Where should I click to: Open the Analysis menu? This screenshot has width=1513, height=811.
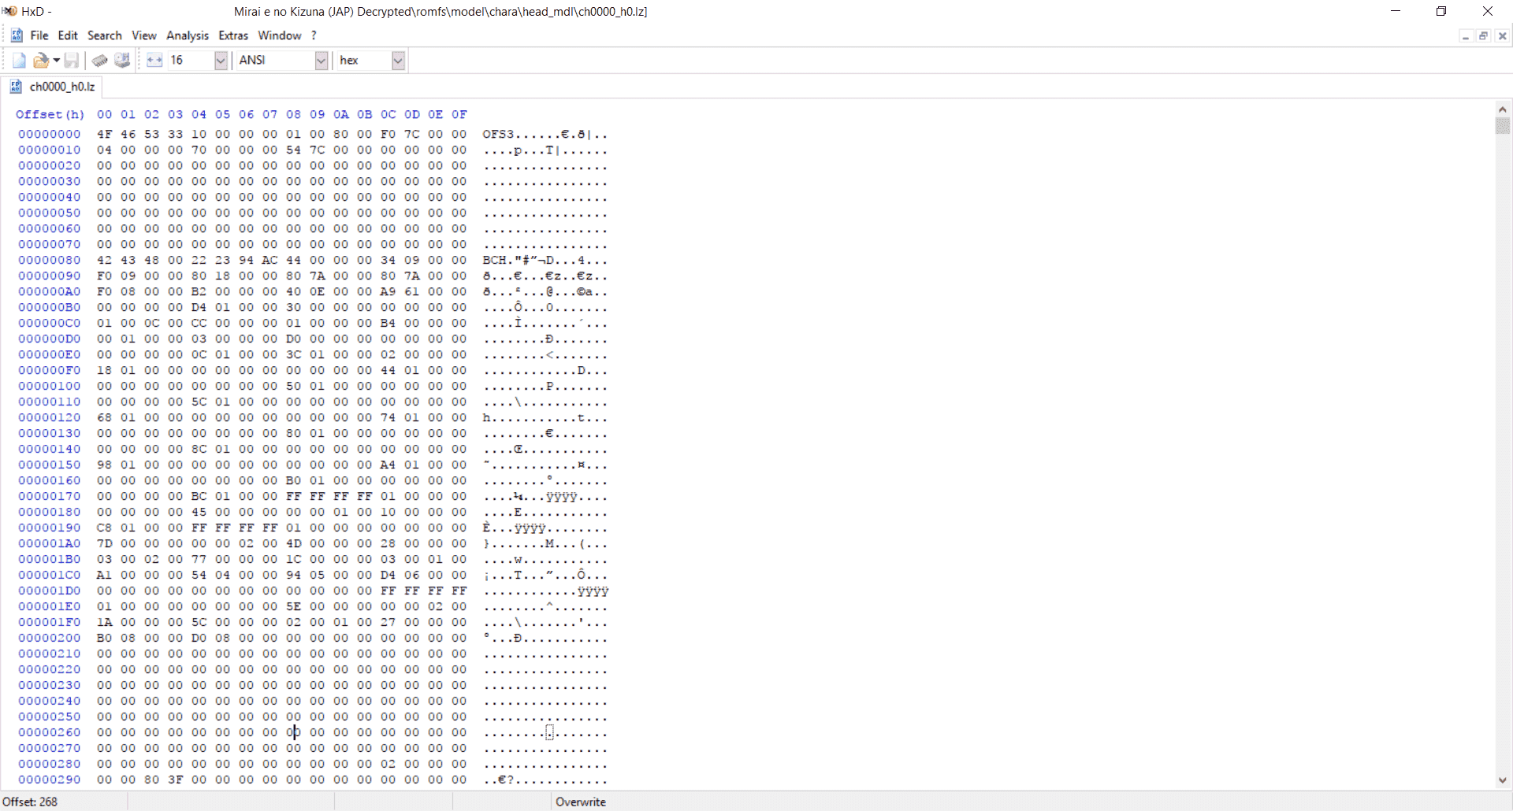(188, 35)
